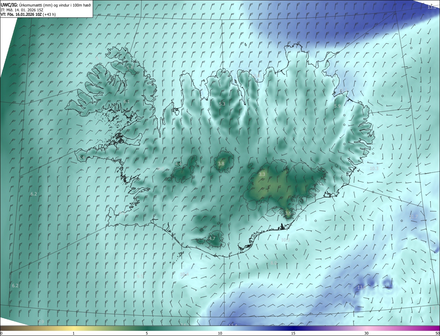
Task: Click the 4.4 value on the glacier
Action: tap(178, 164)
